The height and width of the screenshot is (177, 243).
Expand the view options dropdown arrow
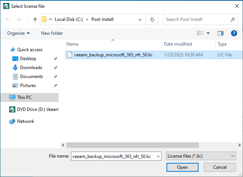click(x=208, y=33)
